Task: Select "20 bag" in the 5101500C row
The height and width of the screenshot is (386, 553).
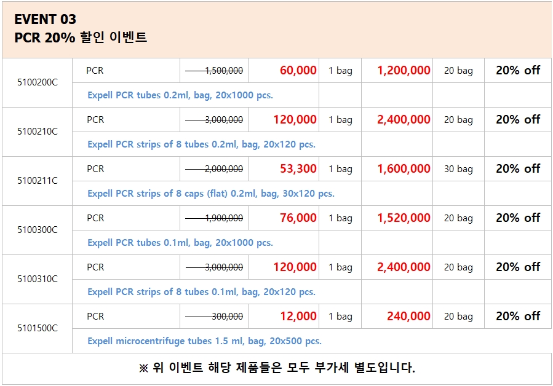Action: 458,317
